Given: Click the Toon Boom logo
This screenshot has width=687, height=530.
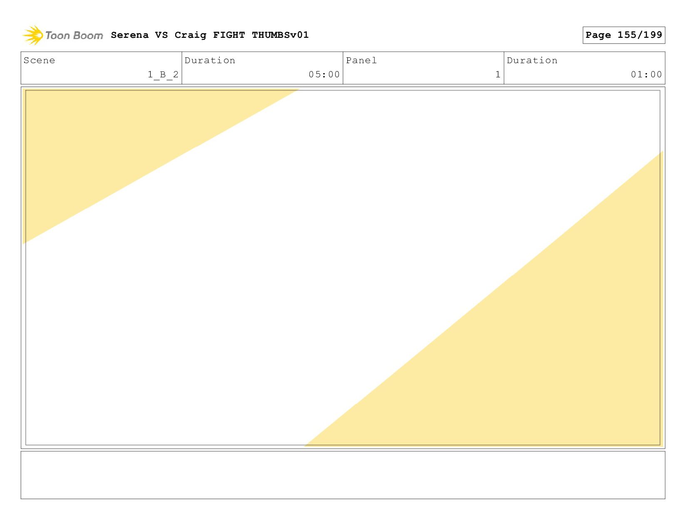Looking at the screenshot, I should [62, 35].
